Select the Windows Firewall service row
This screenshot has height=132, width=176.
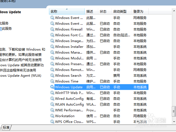99,29
